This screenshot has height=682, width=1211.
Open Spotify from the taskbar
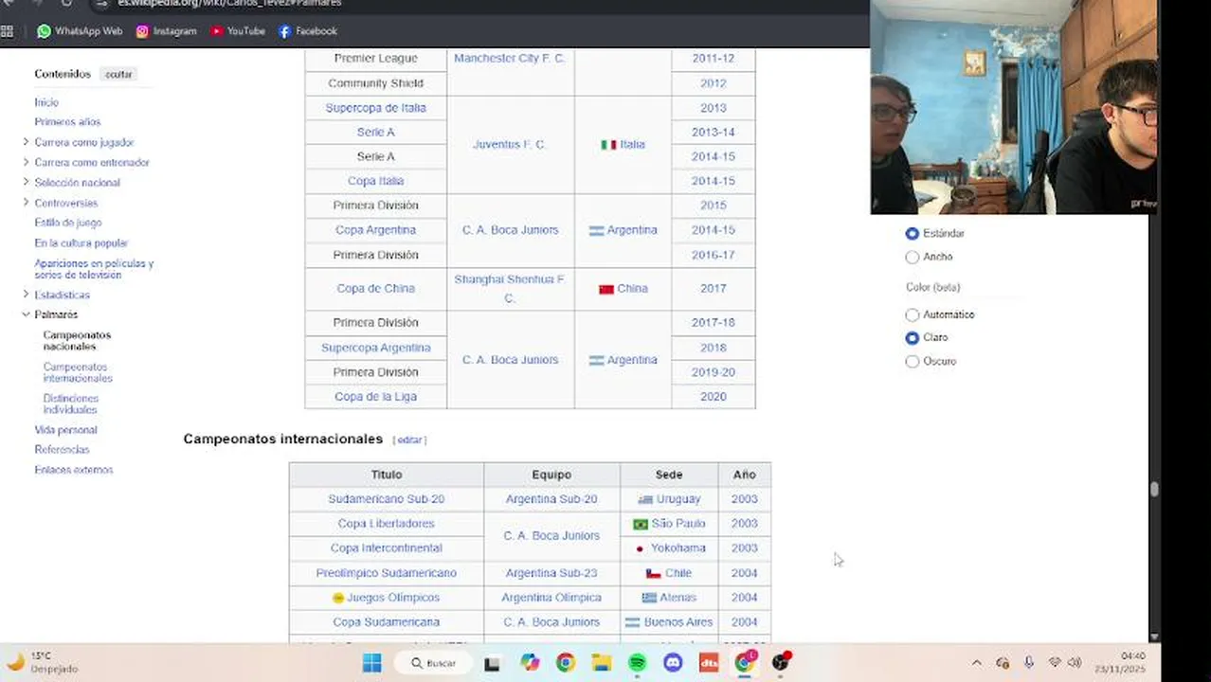(x=638, y=663)
